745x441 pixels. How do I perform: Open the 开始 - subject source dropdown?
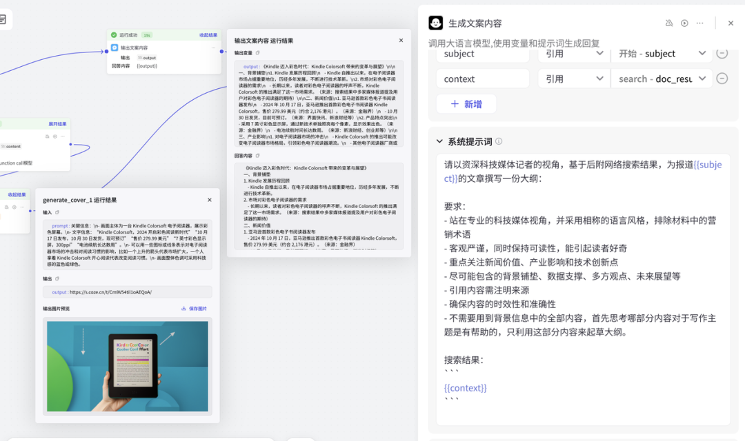tap(662, 54)
